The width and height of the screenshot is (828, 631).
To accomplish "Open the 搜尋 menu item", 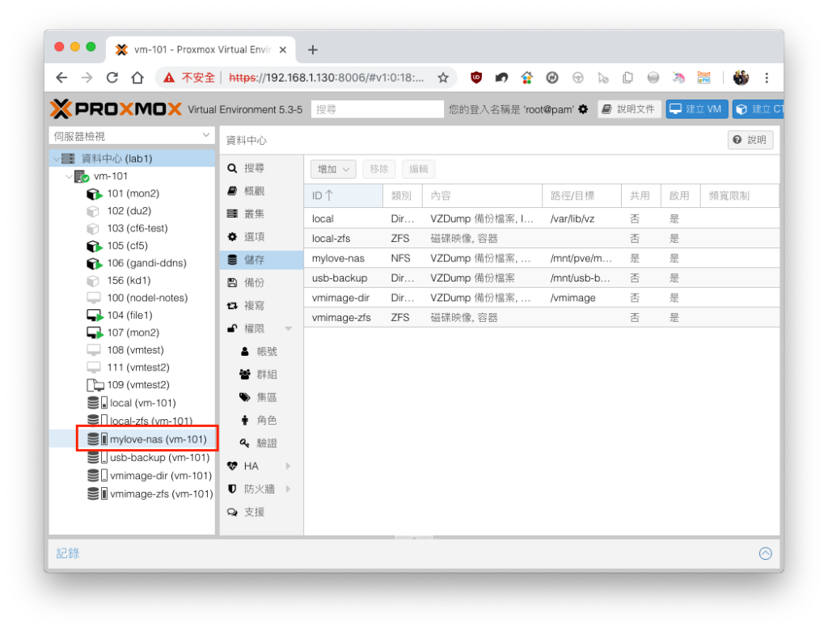I will [261, 168].
